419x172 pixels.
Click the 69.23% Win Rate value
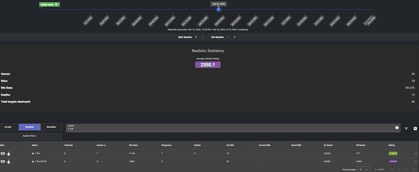[x=410, y=88]
